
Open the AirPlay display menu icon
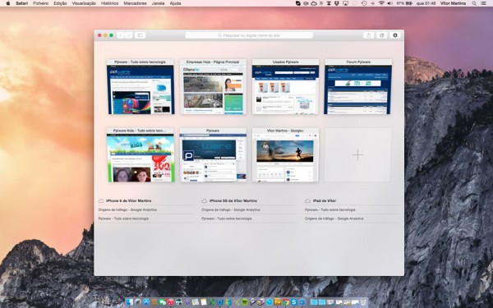(346, 3)
